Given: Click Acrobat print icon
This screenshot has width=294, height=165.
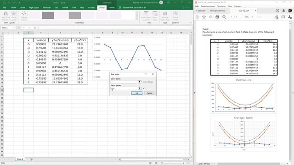Looking at the screenshot, I should (x=217, y=17).
